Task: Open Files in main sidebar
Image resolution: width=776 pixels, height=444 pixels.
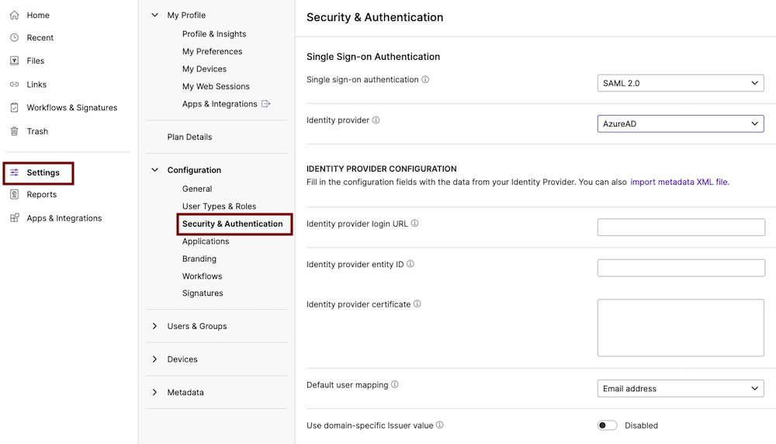Action: click(x=35, y=61)
